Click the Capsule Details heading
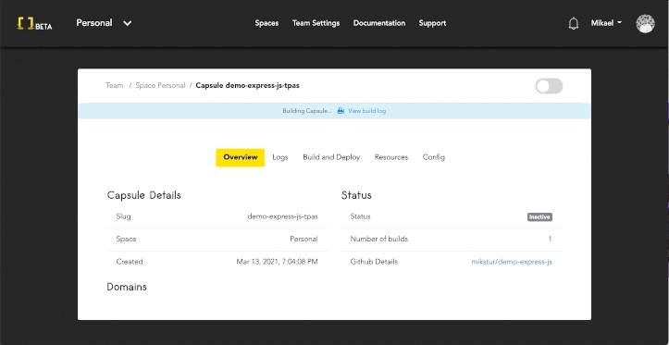669x345 pixels. pos(143,195)
